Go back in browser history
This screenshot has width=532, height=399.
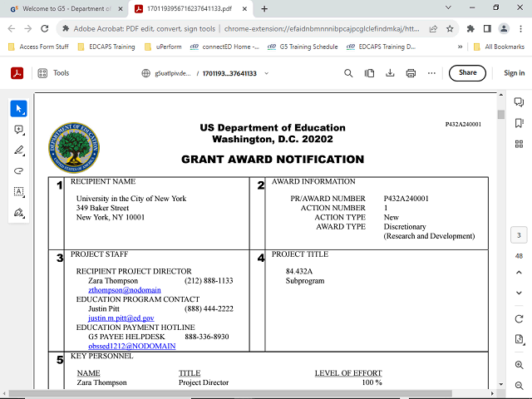pyautogui.click(x=12, y=29)
